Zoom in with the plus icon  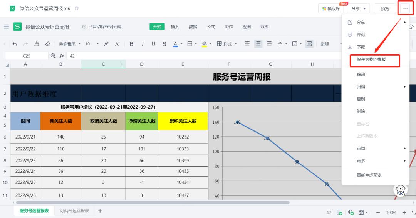tap(404, 213)
